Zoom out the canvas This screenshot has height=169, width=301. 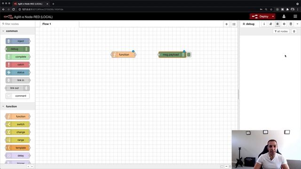226,167
